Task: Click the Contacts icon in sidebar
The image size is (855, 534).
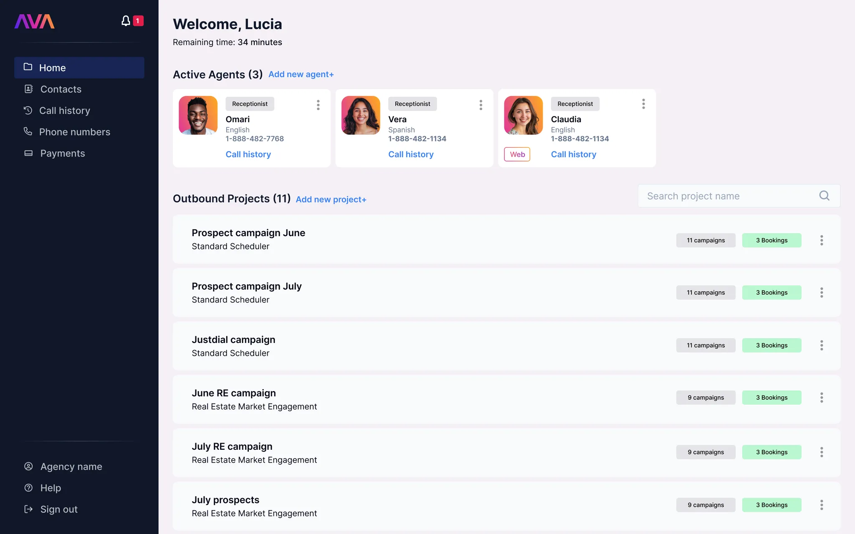Action: click(28, 89)
